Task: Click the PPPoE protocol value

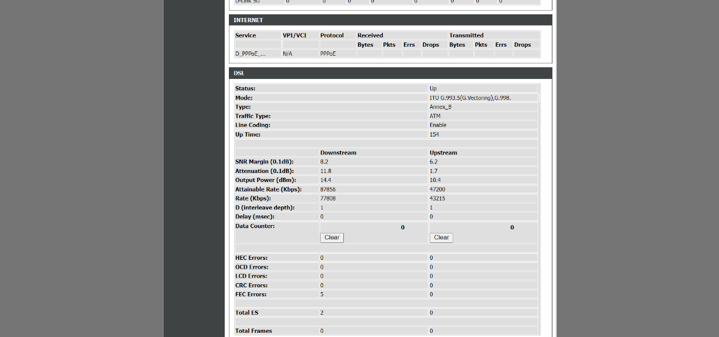Action: (328, 54)
